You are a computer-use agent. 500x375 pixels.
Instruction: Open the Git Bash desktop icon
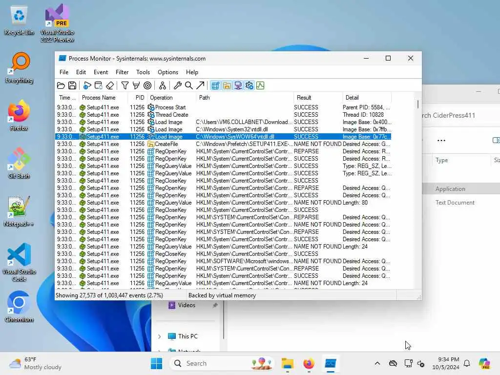point(19,164)
